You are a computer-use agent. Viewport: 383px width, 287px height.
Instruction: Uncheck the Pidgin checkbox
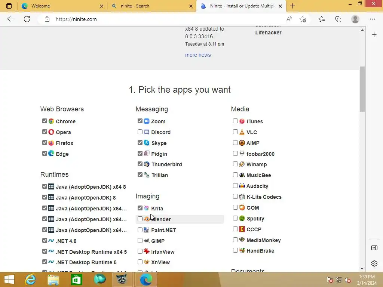(x=140, y=153)
